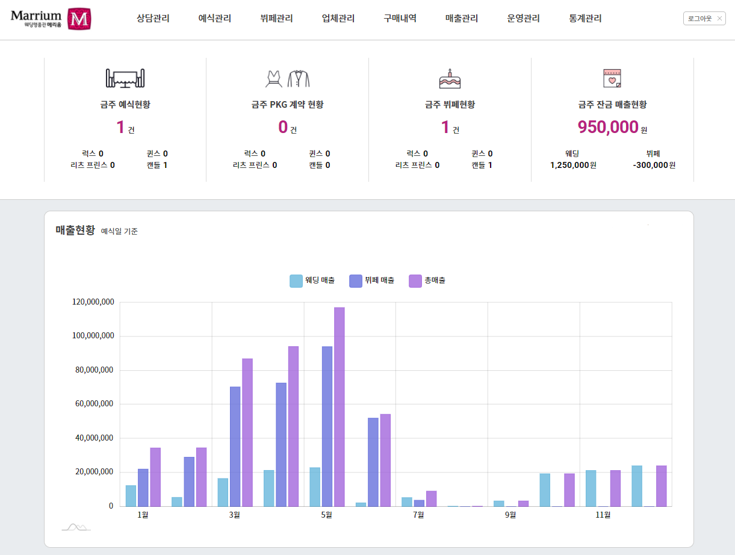
Task: Click the 로그아웃 button
Action: (x=699, y=19)
